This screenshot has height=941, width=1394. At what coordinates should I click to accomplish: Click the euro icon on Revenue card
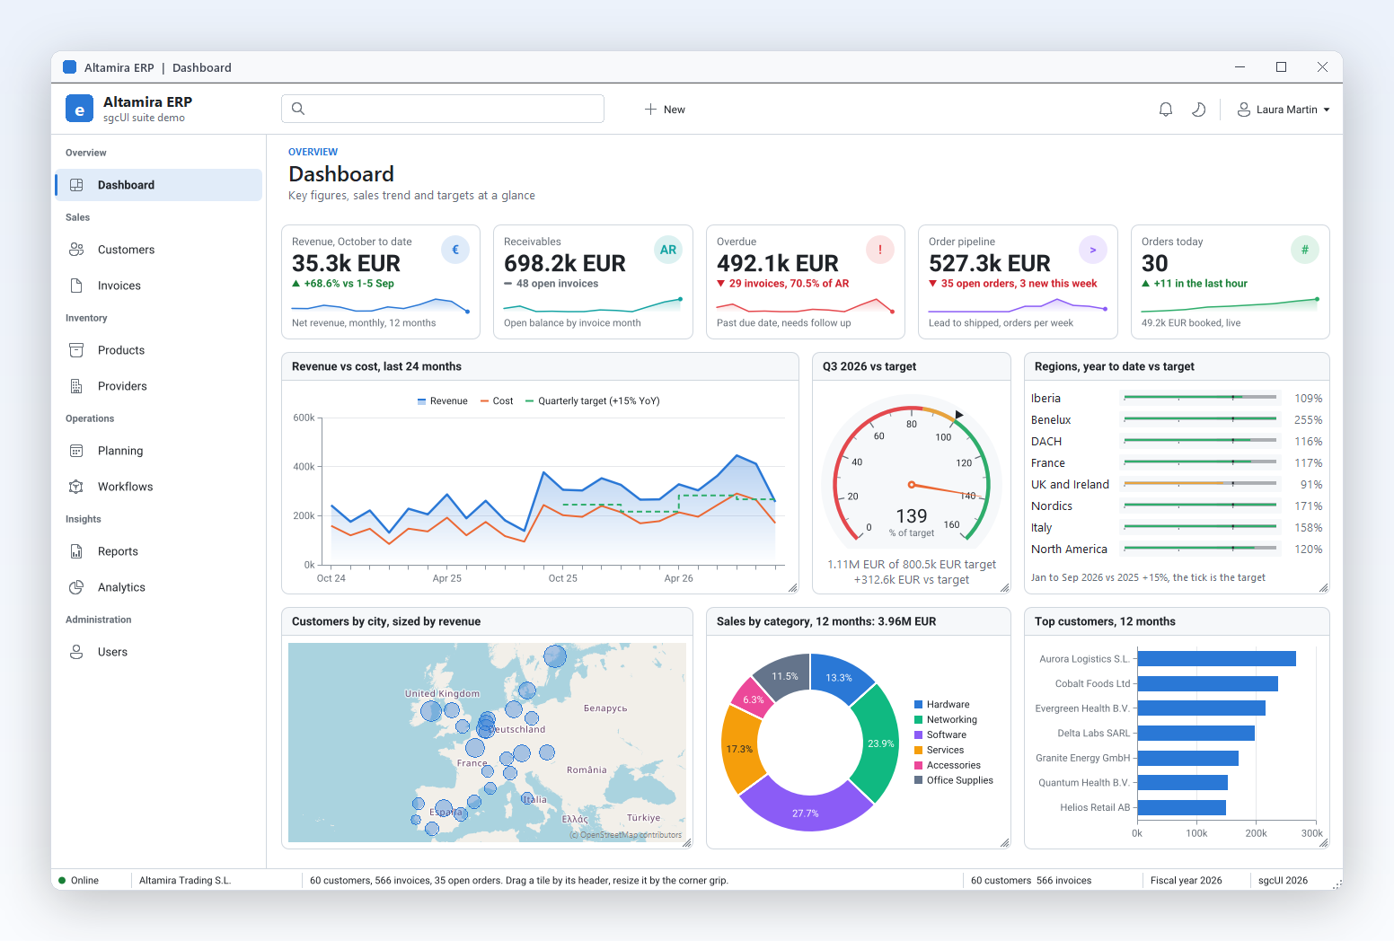[x=455, y=250]
